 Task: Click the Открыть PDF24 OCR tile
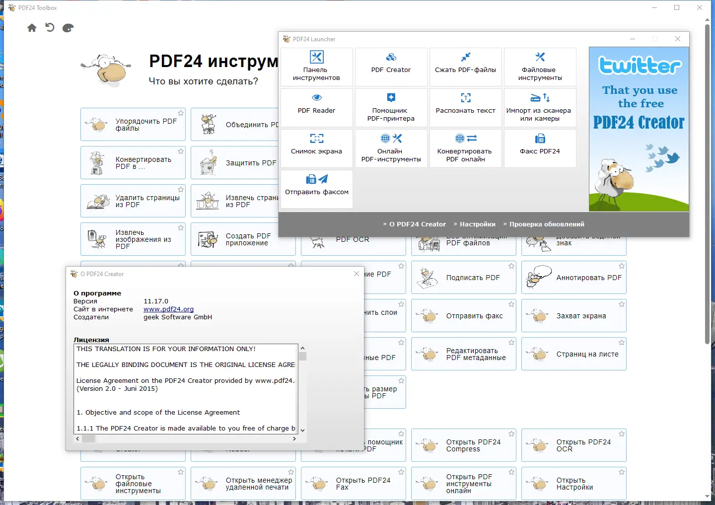[x=574, y=445]
